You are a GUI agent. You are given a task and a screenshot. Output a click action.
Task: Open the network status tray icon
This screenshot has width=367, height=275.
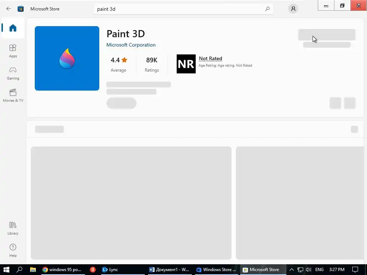pos(300,270)
